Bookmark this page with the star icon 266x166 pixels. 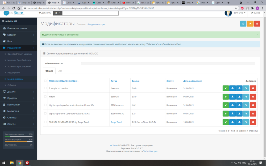(236, 8)
